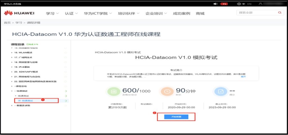Open the red notification badge showing 15

point(224,4)
